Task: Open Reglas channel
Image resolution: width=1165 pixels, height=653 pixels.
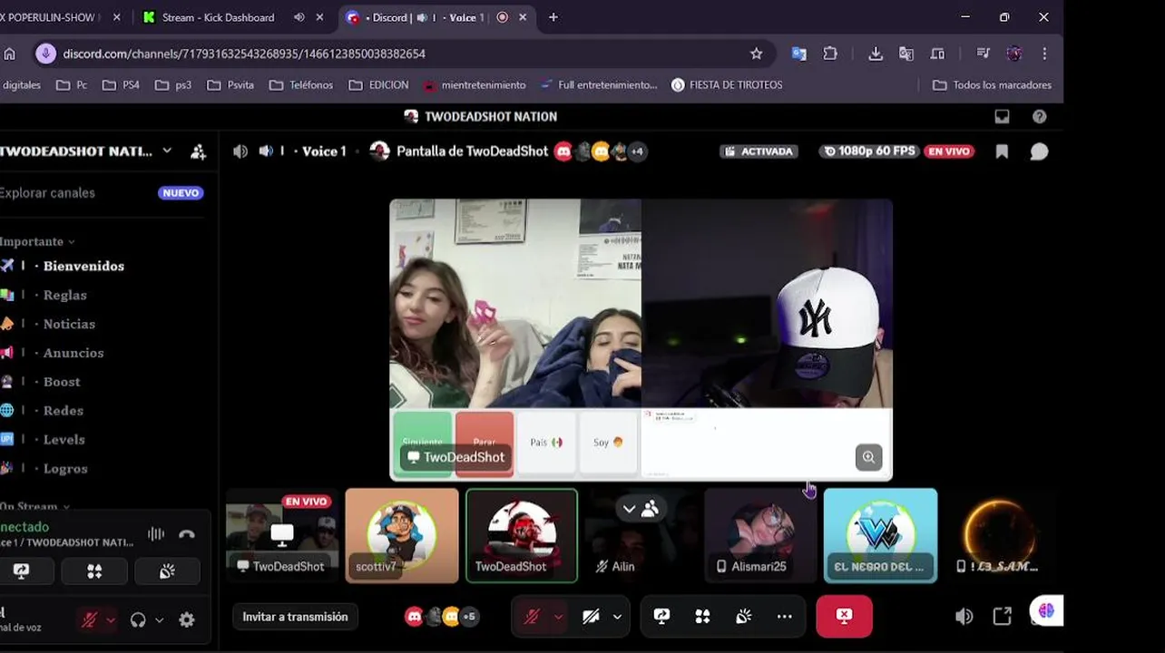Action: 65,295
